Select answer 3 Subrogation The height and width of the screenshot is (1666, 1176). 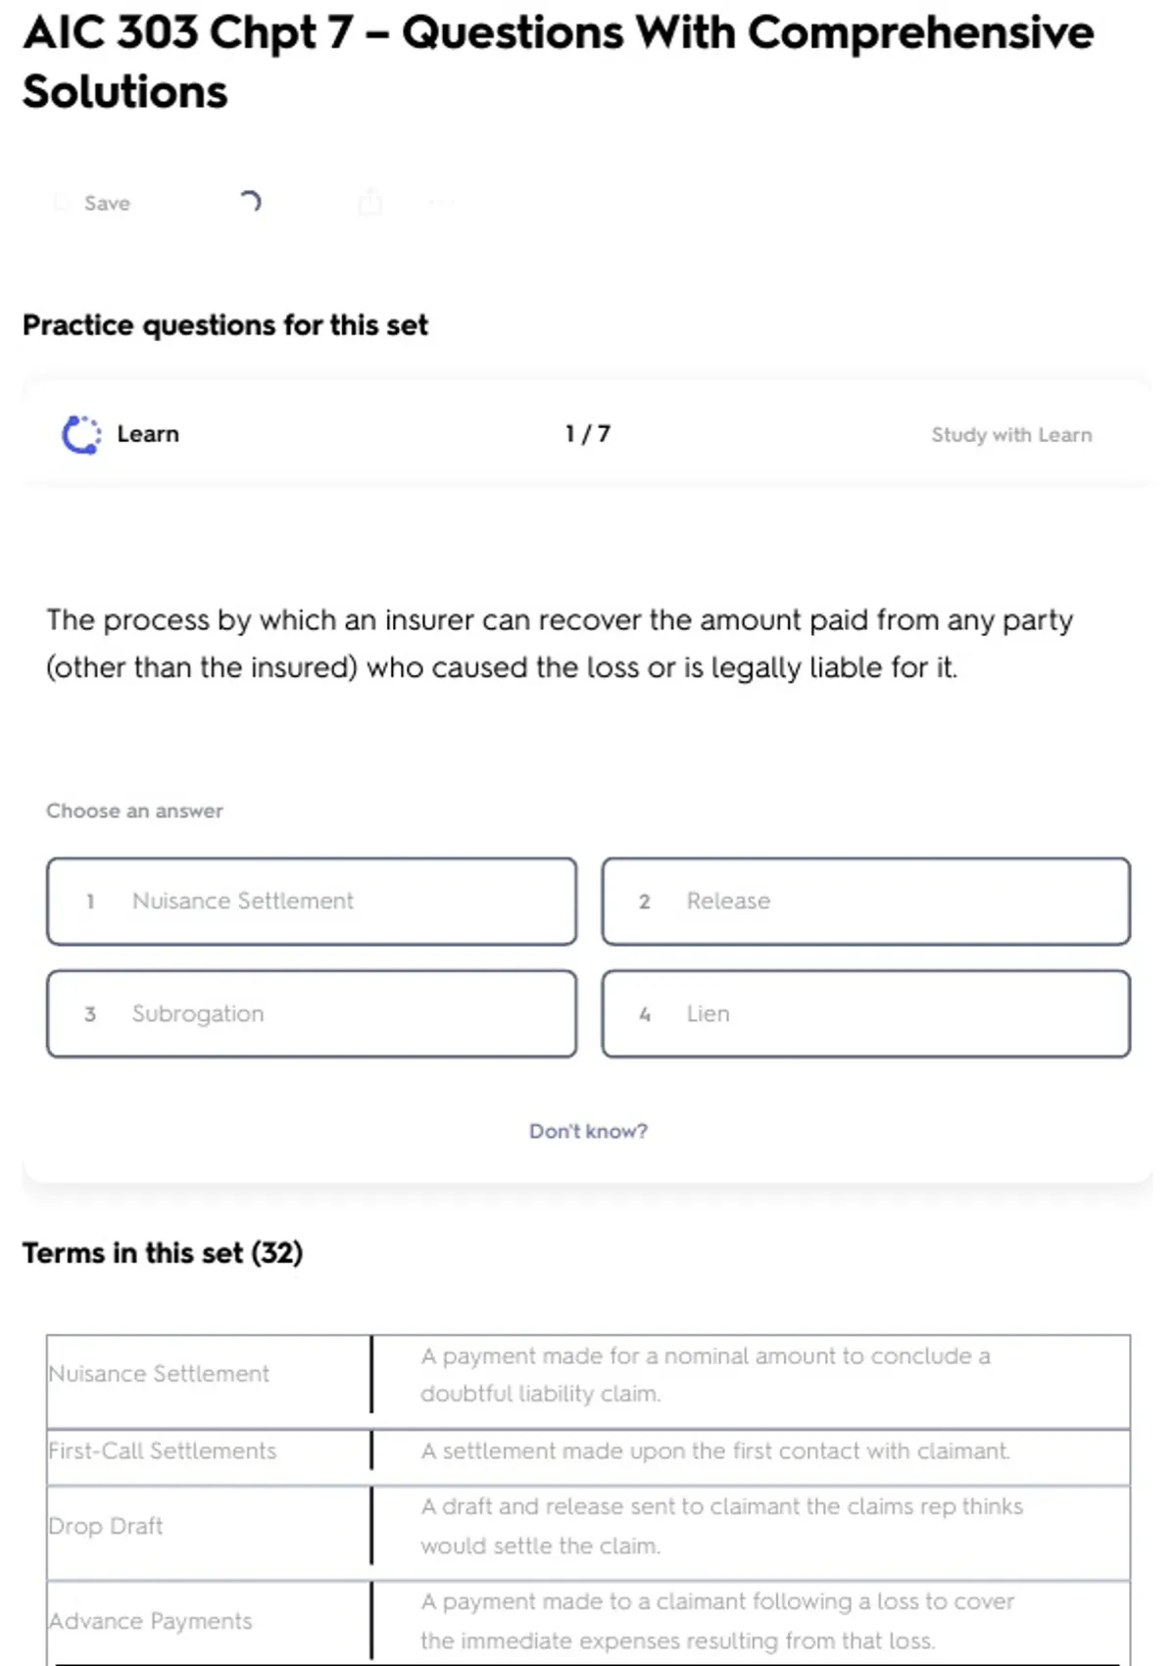tap(311, 1013)
